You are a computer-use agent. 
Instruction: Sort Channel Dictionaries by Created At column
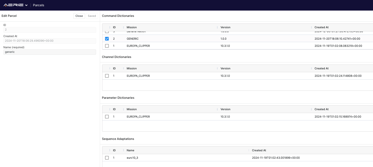click(x=321, y=68)
